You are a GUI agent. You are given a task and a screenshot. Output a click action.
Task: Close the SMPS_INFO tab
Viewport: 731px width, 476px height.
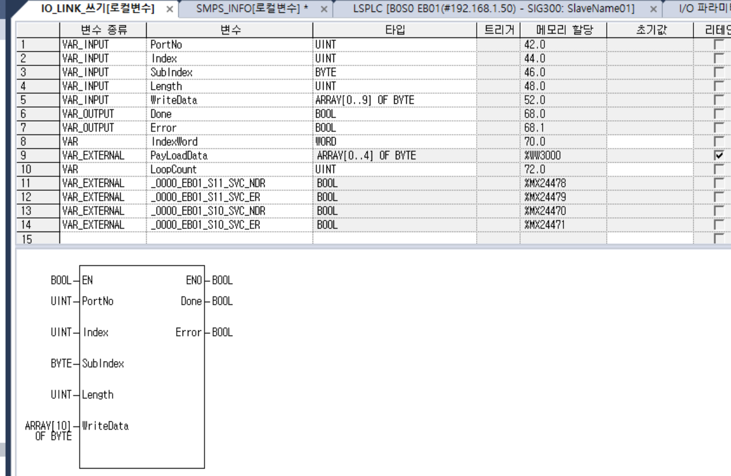click(324, 10)
